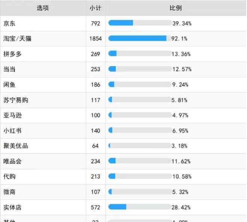The image size is (247, 222).
Task: Click the 闲鱼 option label
Action: click(9, 85)
